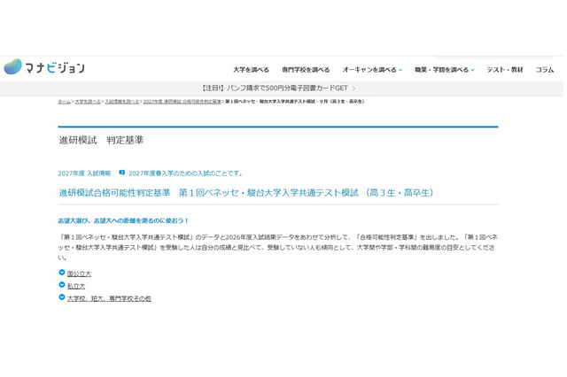The height and width of the screenshot is (377, 567).
Task: Click the 2027年度 入試情報 label
Action: pos(84,173)
